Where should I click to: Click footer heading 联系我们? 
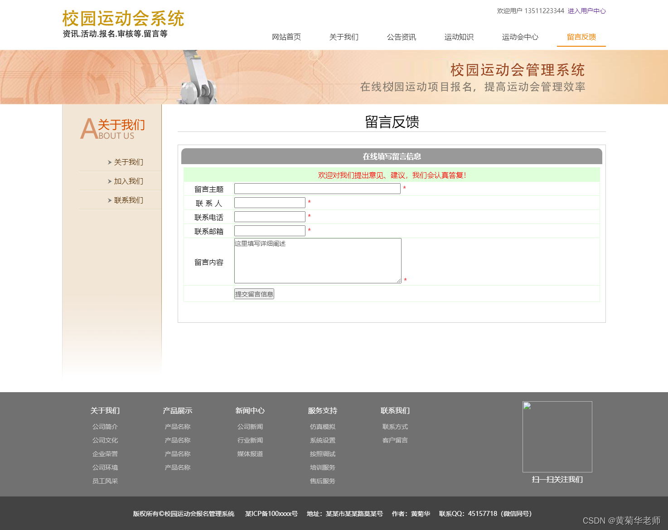tap(395, 411)
